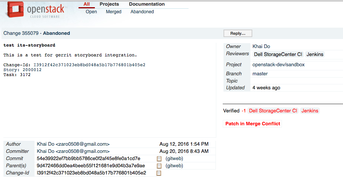Screen dimensions: 343x179
Task: Open the Change-Id link in commit message
Action: 89,65
